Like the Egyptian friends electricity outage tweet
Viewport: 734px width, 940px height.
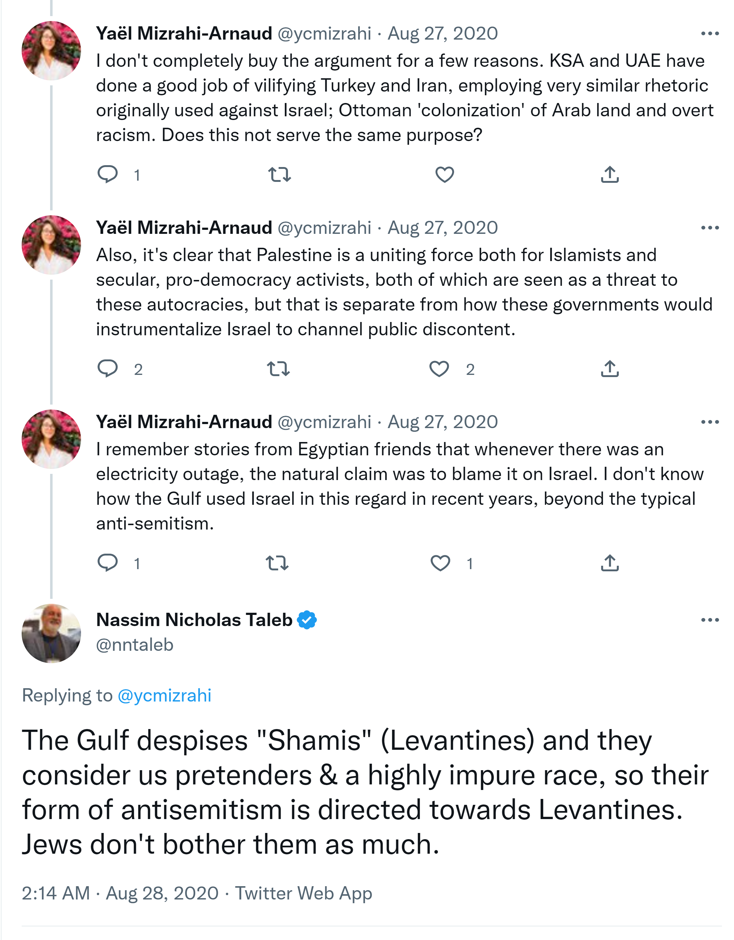click(440, 563)
